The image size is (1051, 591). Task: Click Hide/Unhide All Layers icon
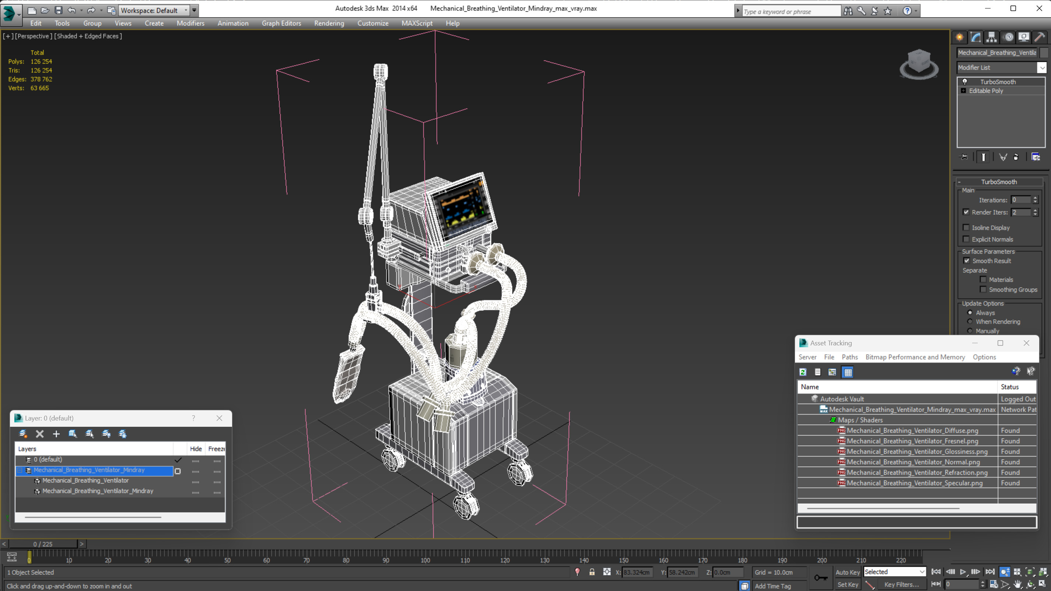tap(106, 433)
